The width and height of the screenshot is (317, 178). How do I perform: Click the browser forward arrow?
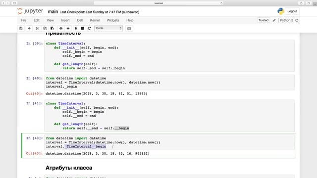8,3
